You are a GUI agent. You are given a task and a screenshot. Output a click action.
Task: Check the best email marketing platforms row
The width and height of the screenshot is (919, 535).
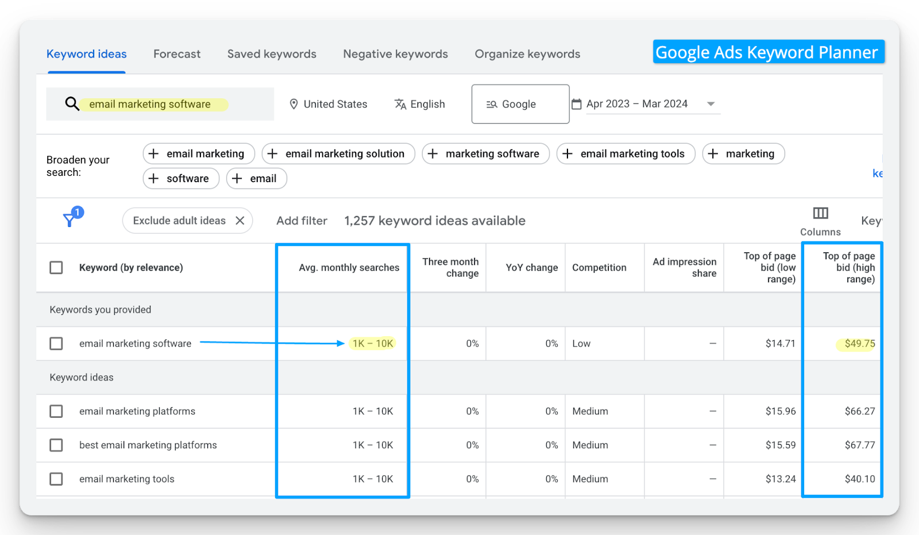coord(56,445)
